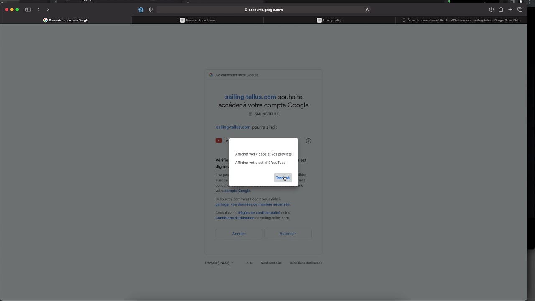This screenshot has height=301, width=535.
Task: Open a new tab with the plus icon
Action: click(x=510, y=10)
